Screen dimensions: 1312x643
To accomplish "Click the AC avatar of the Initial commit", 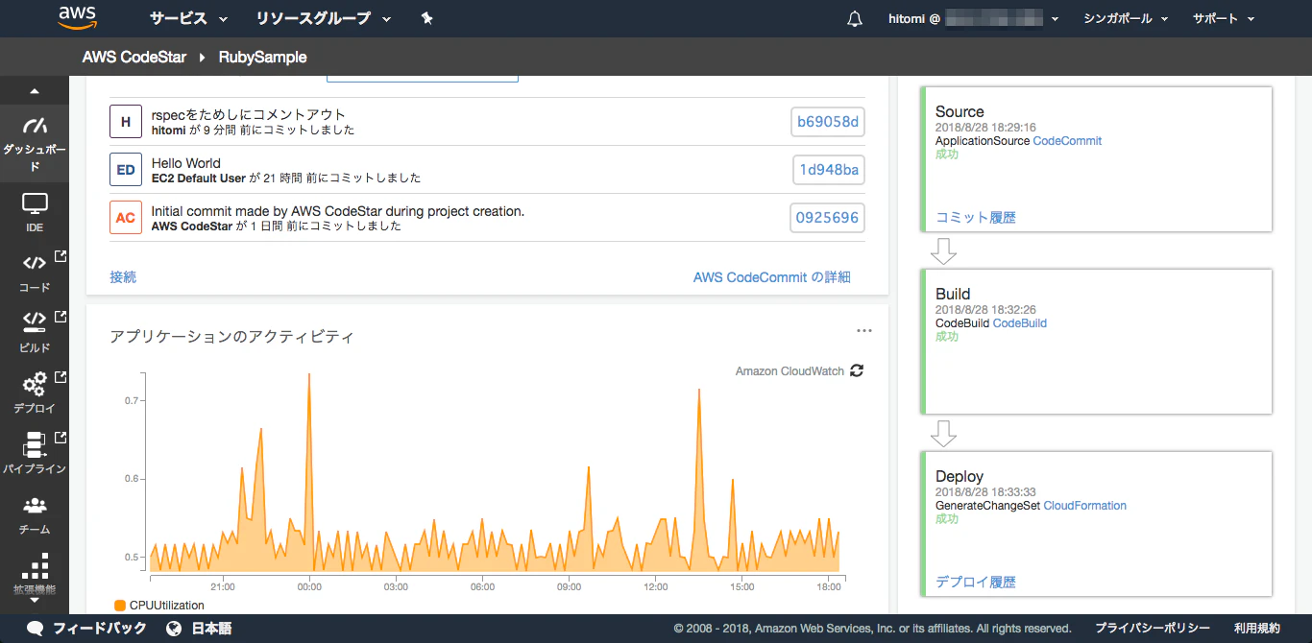I will pyautogui.click(x=126, y=218).
